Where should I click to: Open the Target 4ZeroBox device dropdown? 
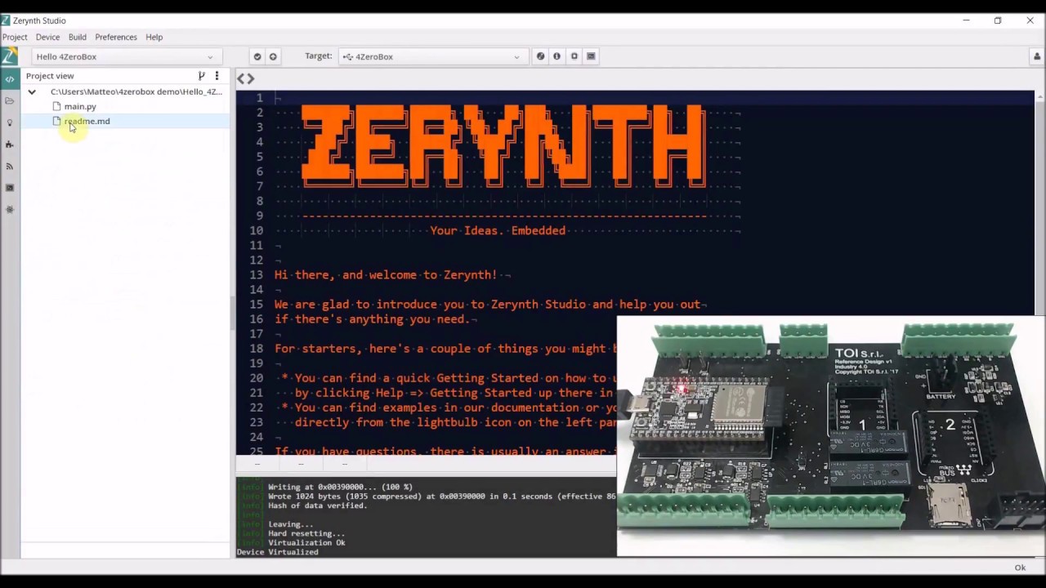[431, 56]
